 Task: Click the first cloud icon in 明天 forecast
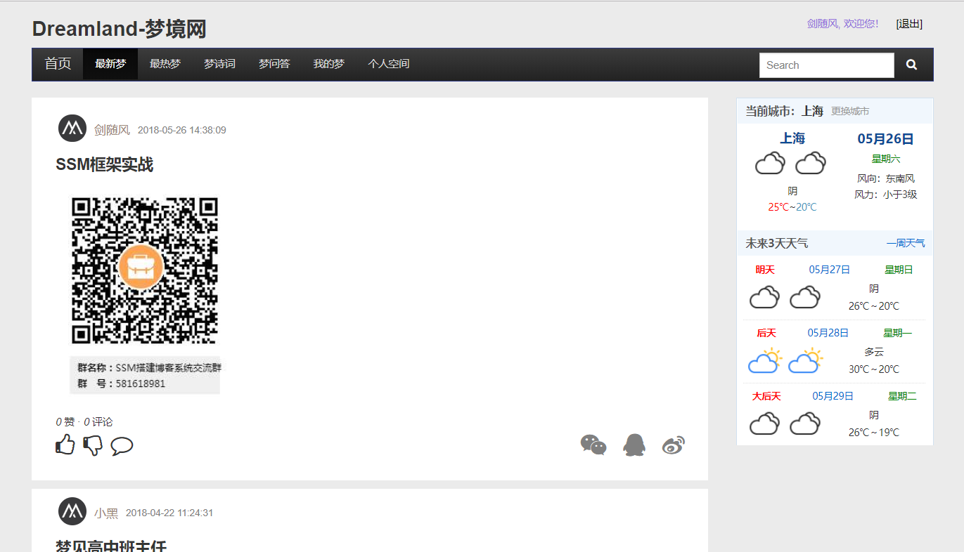click(764, 297)
